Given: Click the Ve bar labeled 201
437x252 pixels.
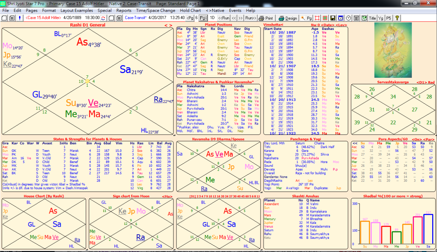Looking at the screenshot, I should pos(418,230).
